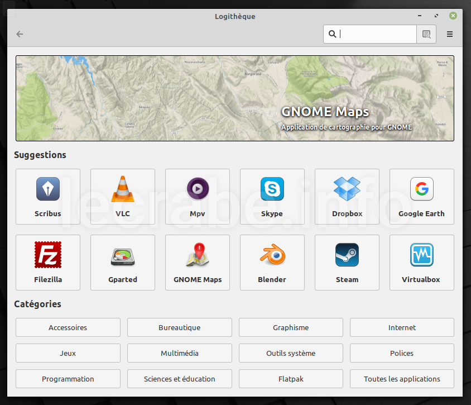The width and height of the screenshot is (471, 405).
Task: Open Sciences et éducation category
Action: [180, 379]
